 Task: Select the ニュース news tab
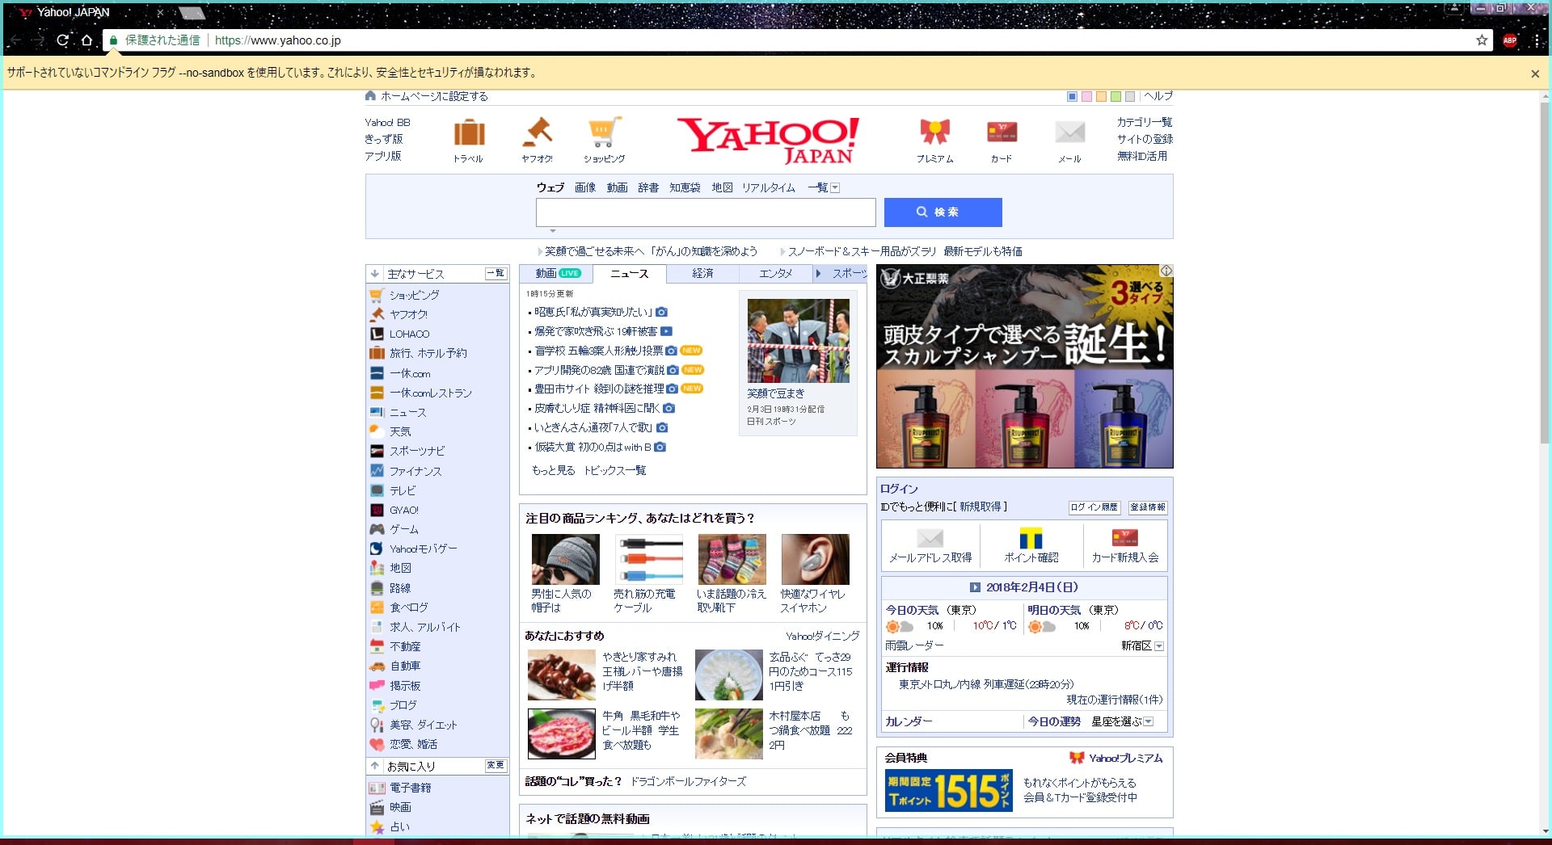630,274
